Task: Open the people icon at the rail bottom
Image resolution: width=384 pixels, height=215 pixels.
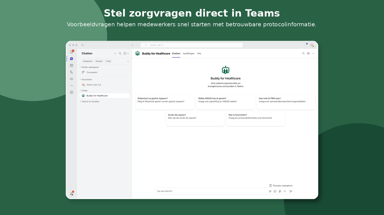Action: click(71, 194)
